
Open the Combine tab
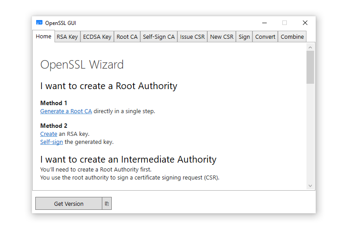pyautogui.click(x=292, y=37)
